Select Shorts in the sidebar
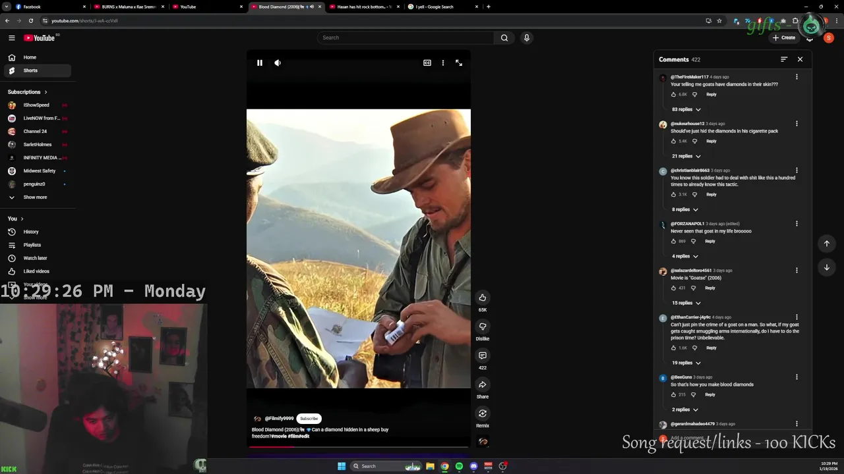Image resolution: width=844 pixels, height=474 pixels. pyautogui.click(x=38, y=70)
